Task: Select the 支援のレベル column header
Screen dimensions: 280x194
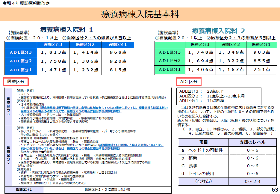Action: (252, 142)
